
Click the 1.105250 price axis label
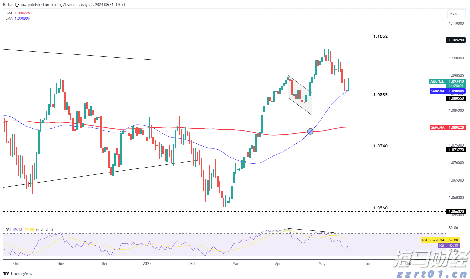click(x=456, y=40)
